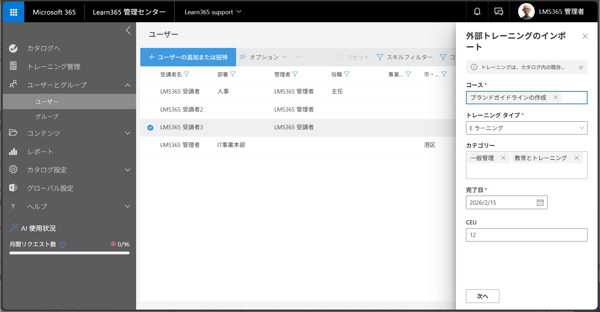600x312 pixels.
Task: Deselect the LMS365 受講者3 row checkmark
Action: (x=150, y=128)
